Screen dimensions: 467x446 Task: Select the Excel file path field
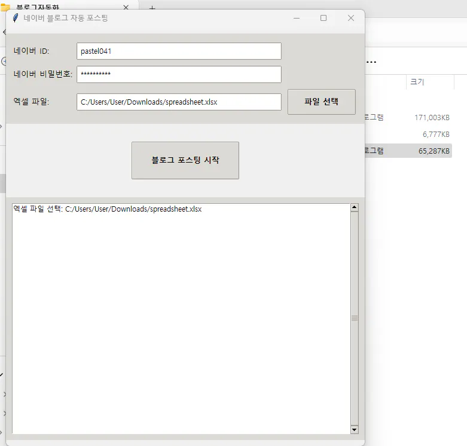179,102
